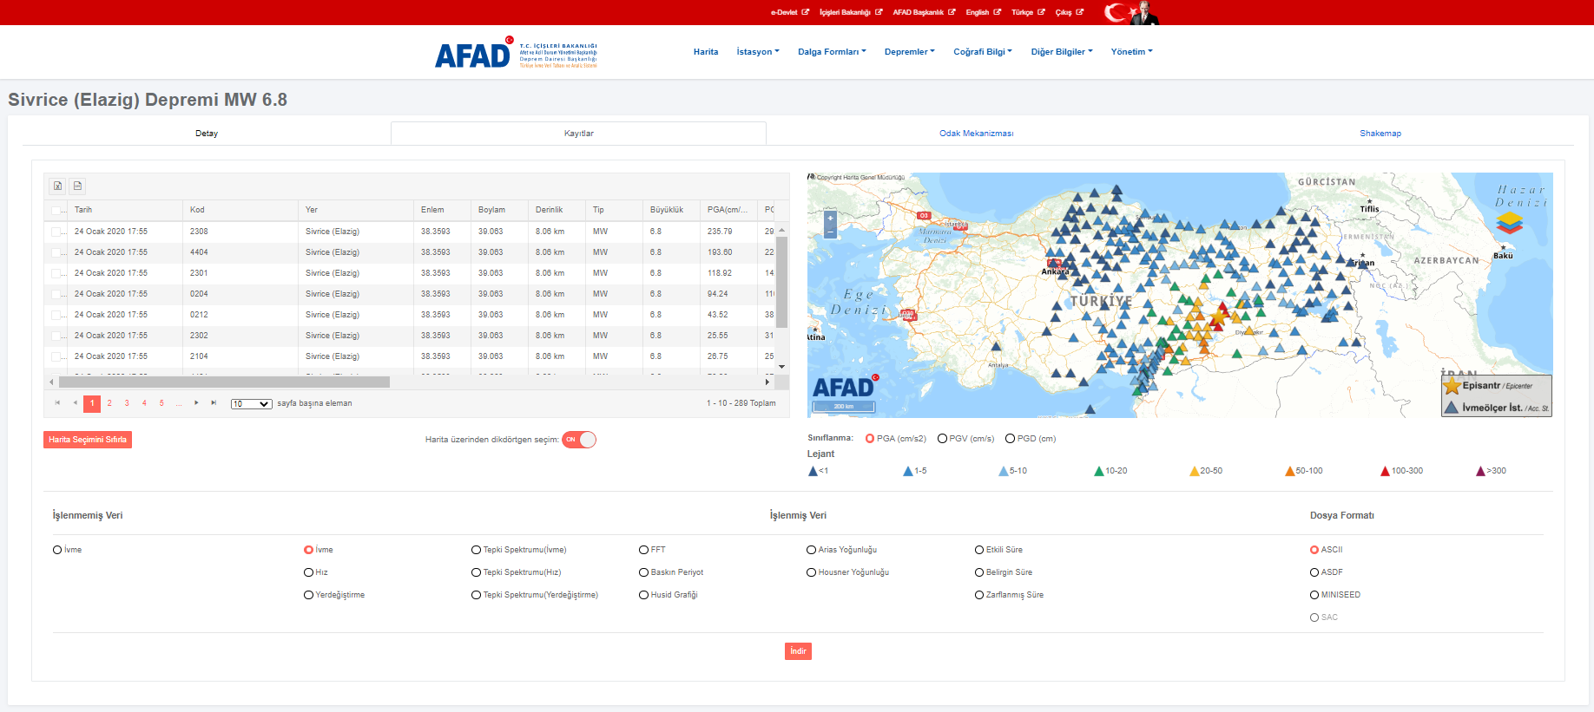Go to table page 3
This screenshot has width=1594, height=712.
coord(127,403)
